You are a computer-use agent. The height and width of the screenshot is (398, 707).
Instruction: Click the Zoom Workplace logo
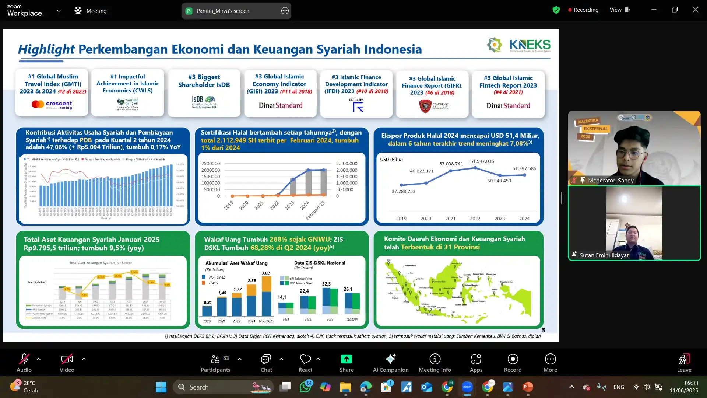tap(24, 11)
